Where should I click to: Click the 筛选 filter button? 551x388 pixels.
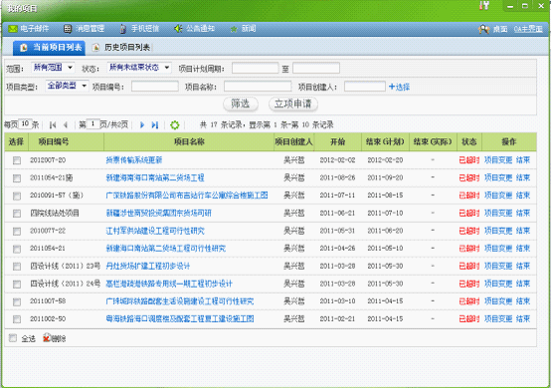coord(241,104)
